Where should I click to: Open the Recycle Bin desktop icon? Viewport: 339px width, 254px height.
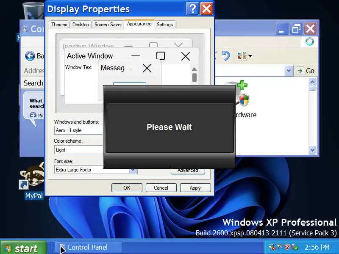click(x=33, y=10)
